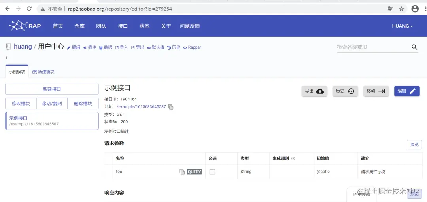Toggle the 必选 checkbox for foo
Screen dimensions: 427x202
[212, 172]
